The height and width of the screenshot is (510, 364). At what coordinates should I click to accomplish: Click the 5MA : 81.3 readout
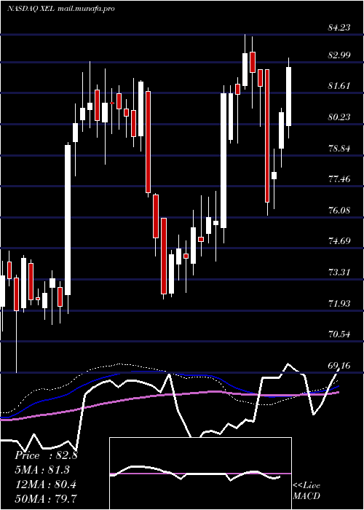(42, 470)
